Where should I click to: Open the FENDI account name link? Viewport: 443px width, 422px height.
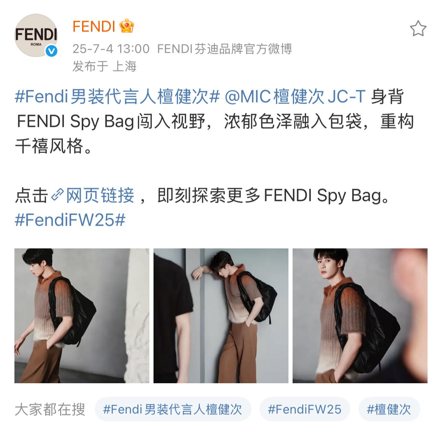point(94,26)
